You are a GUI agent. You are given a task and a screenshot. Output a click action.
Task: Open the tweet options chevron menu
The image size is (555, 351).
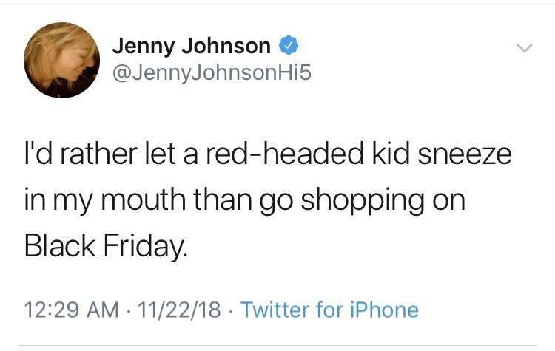tap(523, 48)
